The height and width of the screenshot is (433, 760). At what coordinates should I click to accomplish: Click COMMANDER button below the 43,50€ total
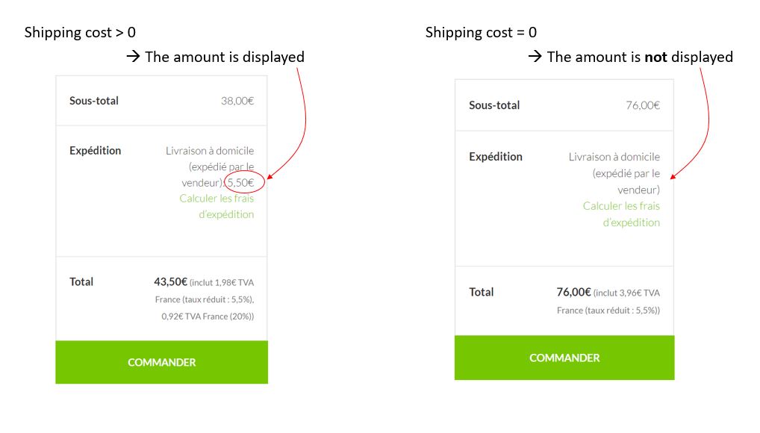161,362
